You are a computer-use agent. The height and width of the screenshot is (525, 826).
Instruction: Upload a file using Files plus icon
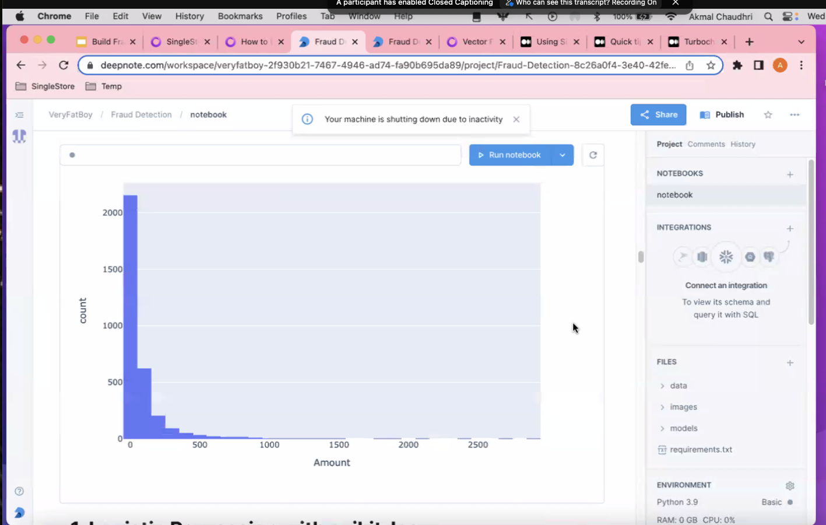tap(790, 363)
